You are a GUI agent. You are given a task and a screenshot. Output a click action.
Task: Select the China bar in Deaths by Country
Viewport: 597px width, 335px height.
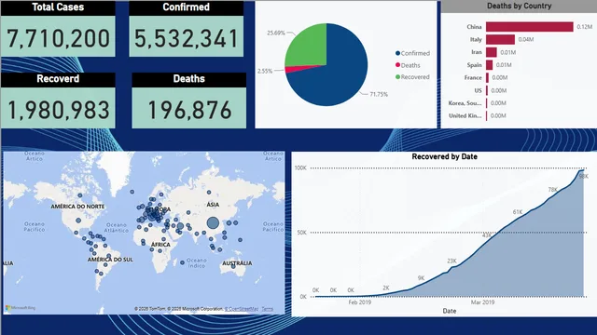pyautogui.click(x=529, y=27)
